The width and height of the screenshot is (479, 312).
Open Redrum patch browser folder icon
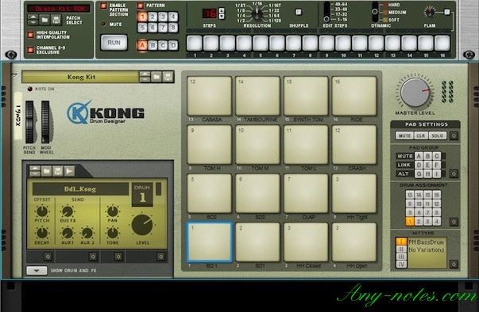(x=44, y=20)
